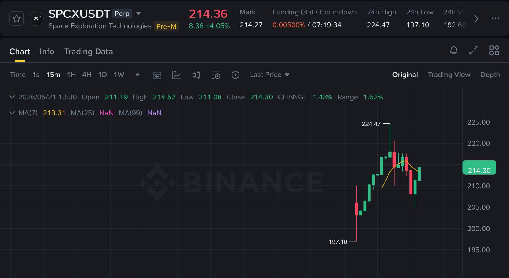Click the 224.47 high marker on chart

[x=371, y=124]
